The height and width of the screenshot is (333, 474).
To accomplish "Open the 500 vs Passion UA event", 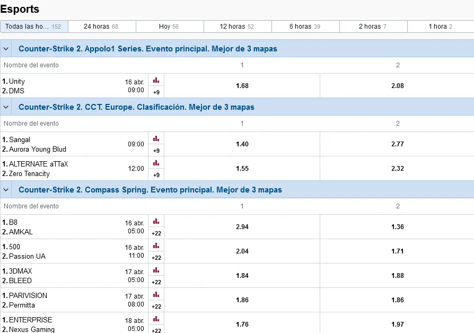I will click(x=74, y=251).
